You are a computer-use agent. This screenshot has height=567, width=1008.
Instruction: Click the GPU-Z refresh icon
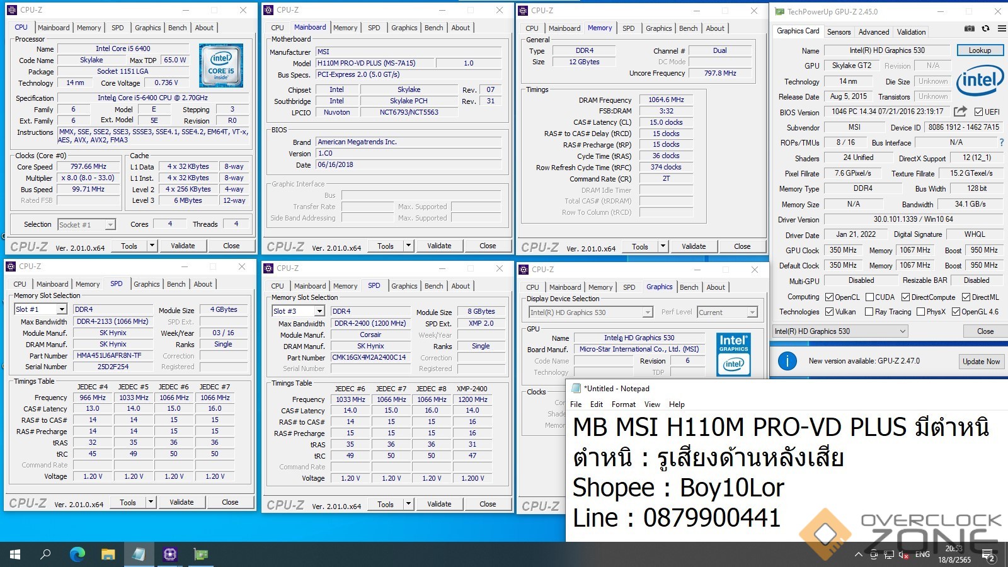pos(985,28)
